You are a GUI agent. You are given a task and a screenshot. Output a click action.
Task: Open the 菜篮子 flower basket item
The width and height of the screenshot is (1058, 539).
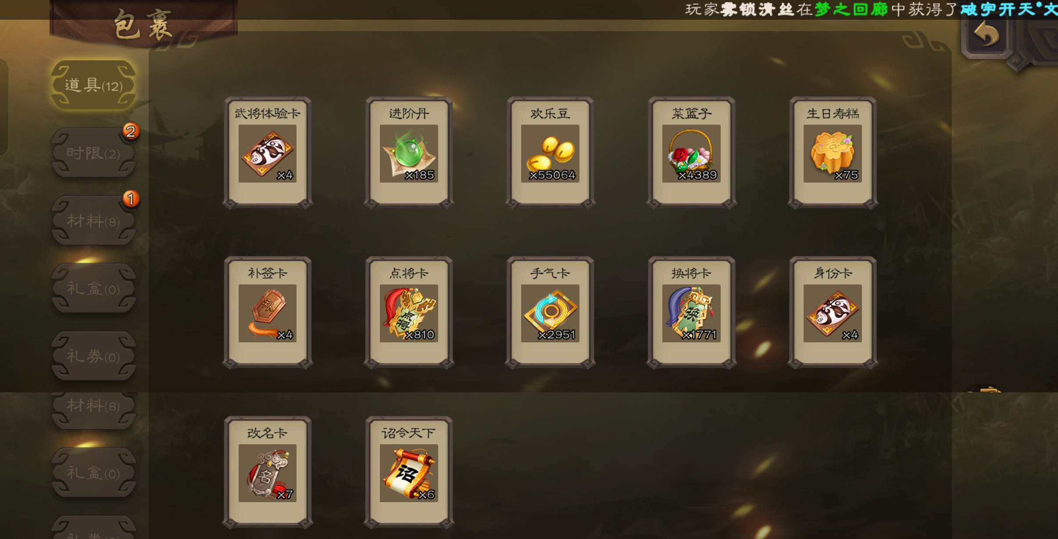691,152
